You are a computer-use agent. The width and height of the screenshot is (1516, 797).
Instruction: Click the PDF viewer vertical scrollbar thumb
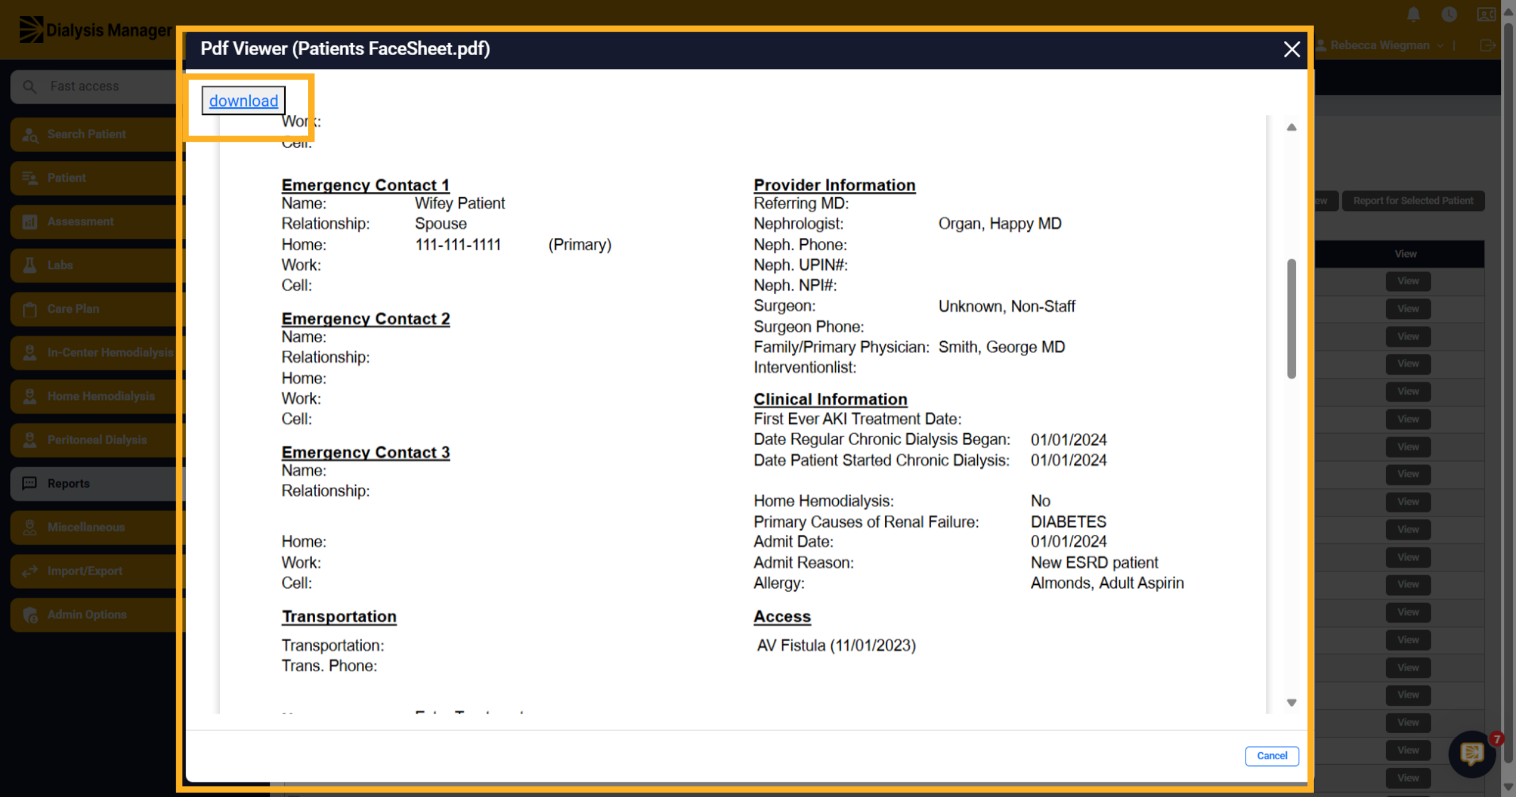(x=1292, y=318)
